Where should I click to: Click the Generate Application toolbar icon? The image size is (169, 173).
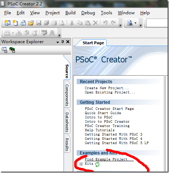tap(34, 33)
